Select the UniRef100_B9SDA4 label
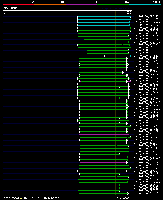Viewport: 163px width, 200px height. point(146,143)
